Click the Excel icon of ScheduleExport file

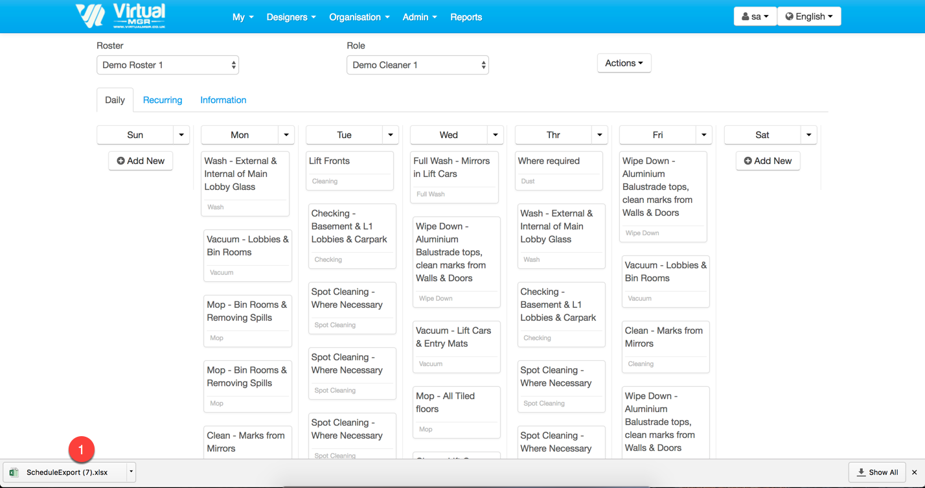pos(14,472)
